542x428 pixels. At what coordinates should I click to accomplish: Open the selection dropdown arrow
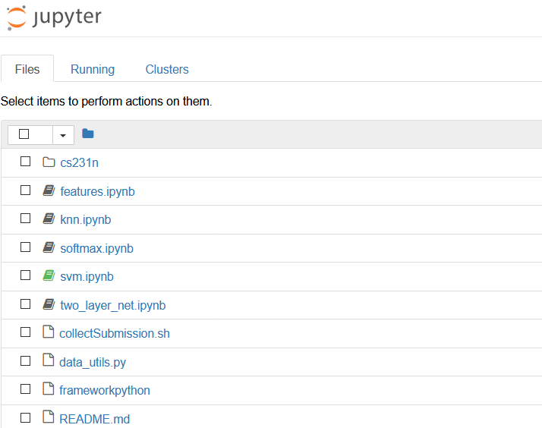point(63,135)
